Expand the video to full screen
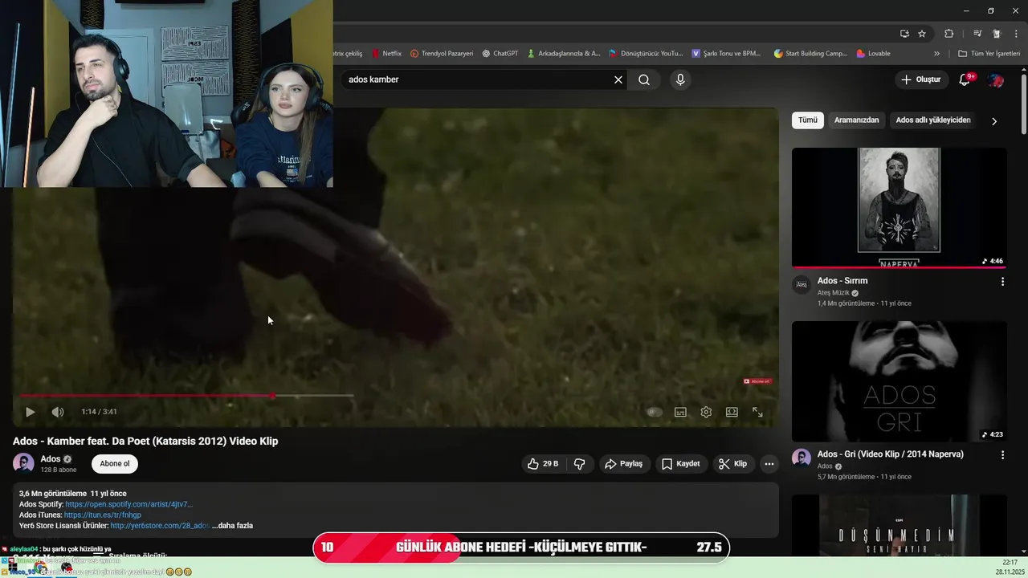The image size is (1028, 578). [757, 412]
